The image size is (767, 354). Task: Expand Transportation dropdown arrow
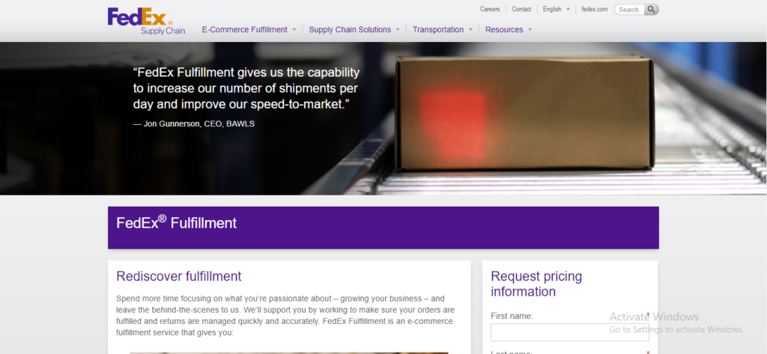click(x=470, y=30)
